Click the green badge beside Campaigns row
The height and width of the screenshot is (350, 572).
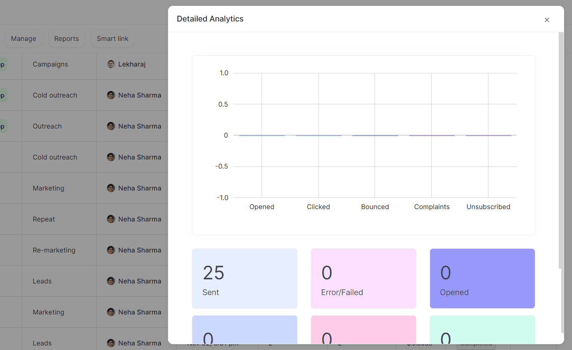(2, 64)
